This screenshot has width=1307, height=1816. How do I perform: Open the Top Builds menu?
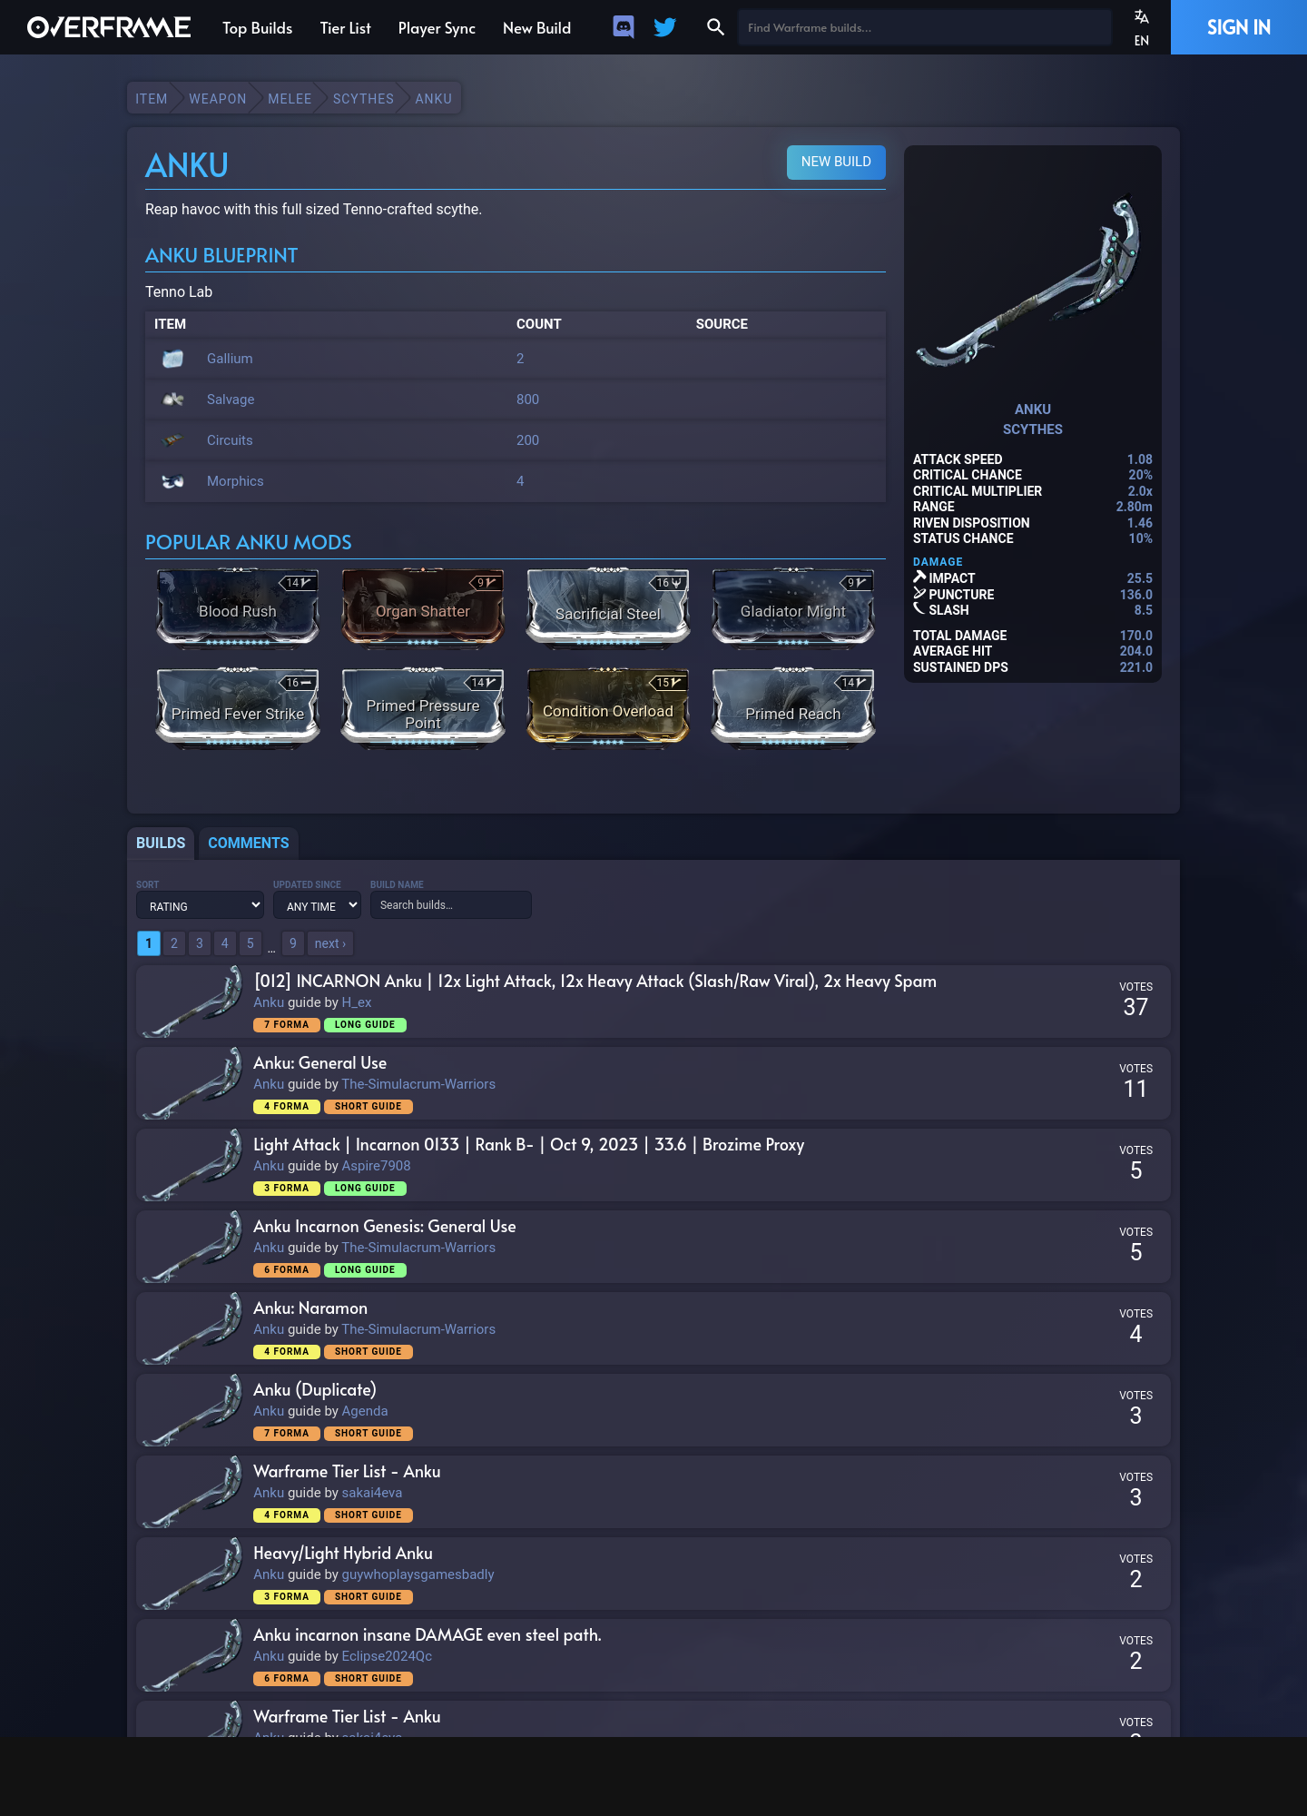point(258,28)
